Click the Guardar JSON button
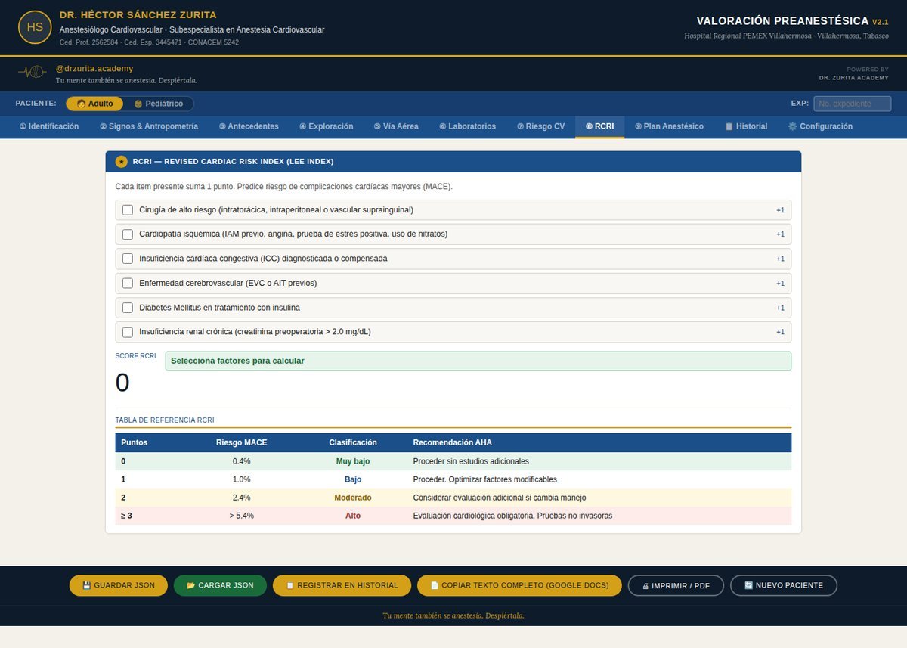 pos(119,585)
